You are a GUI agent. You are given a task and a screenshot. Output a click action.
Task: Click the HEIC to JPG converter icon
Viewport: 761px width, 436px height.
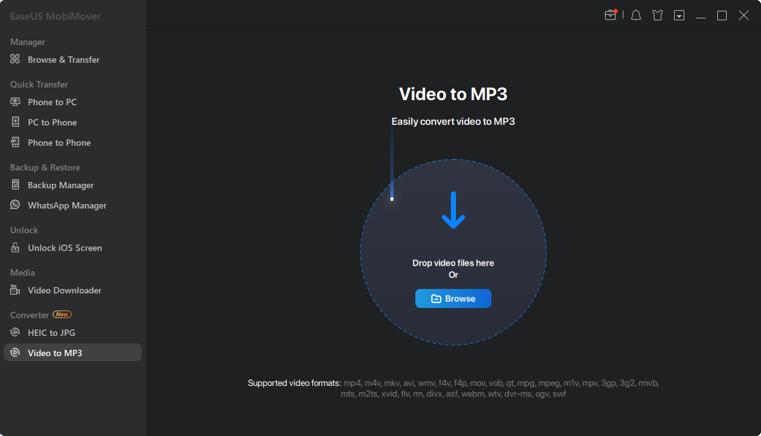click(15, 333)
